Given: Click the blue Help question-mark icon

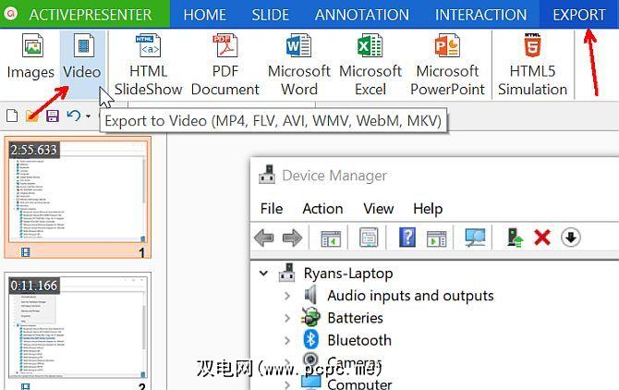Looking at the screenshot, I should tap(407, 238).
